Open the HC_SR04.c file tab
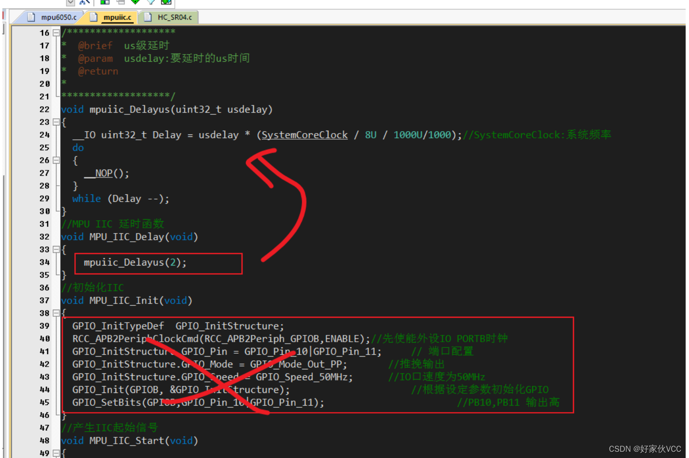The width and height of the screenshot is (689, 458). 174,17
